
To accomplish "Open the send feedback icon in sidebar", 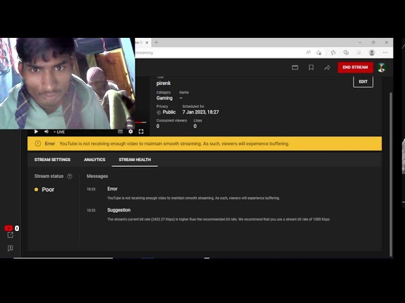I will (10, 248).
